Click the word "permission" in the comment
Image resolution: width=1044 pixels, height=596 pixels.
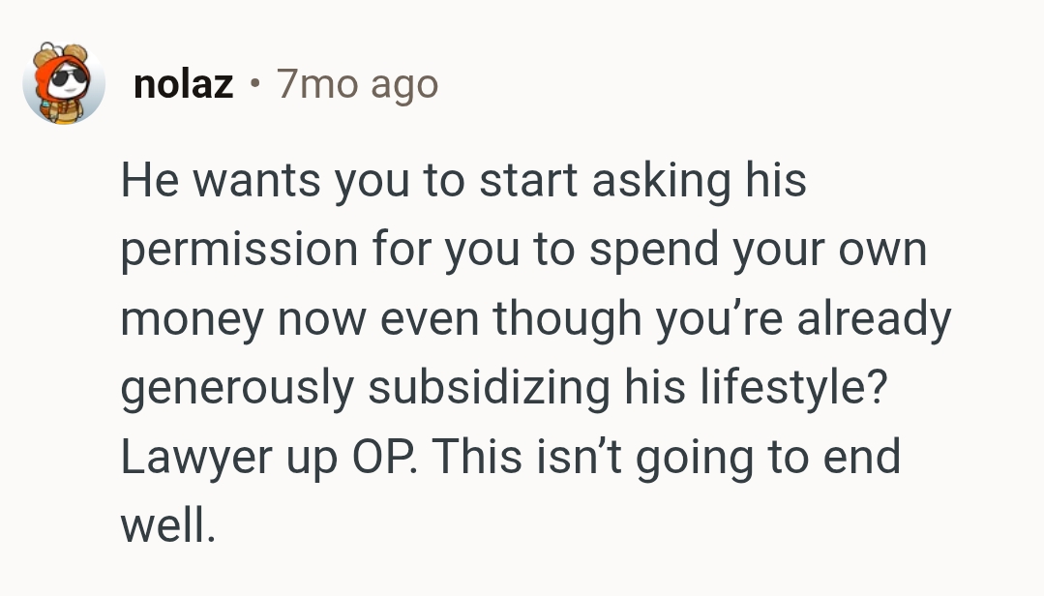[x=238, y=250]
